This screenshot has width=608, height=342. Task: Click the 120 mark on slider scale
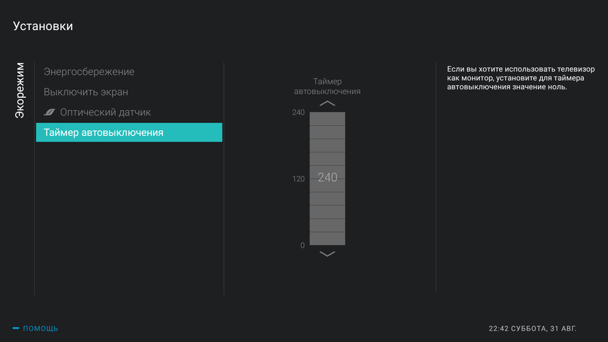pyautogui.click(x=298, y=178)
